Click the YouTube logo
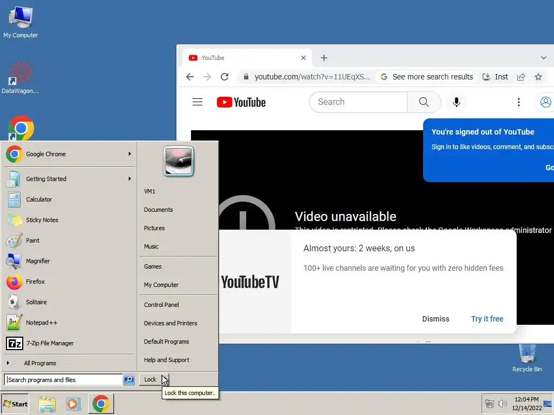Viewport: 554px width, 415px height. point(241,102)
